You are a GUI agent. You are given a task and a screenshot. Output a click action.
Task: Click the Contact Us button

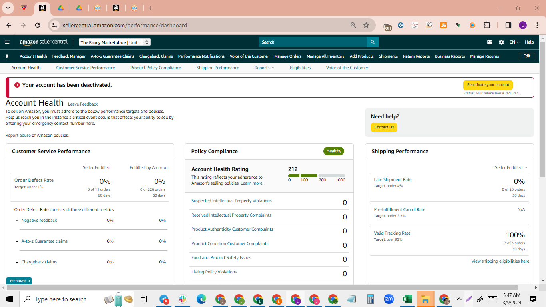tap(384, 127)
